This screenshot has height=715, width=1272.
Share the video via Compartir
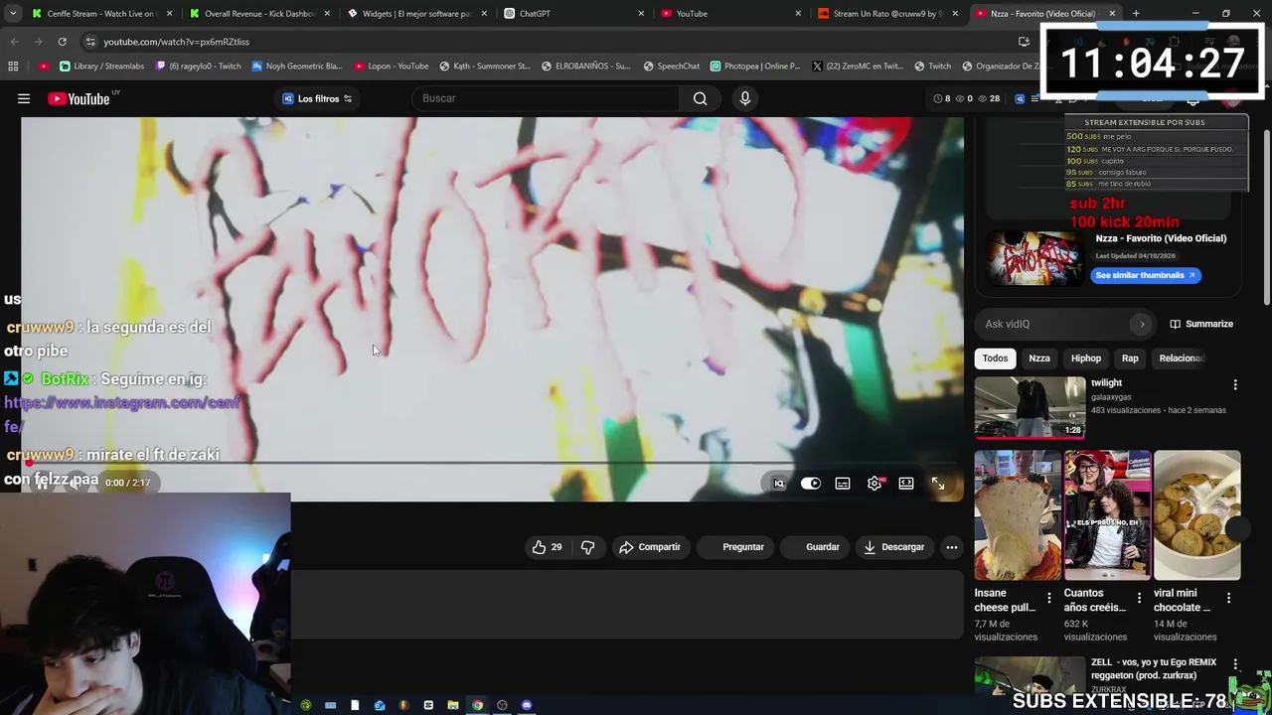tap(650, 547)
